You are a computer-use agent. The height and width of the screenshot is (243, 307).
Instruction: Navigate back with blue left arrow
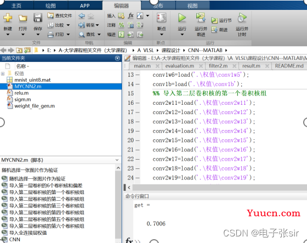[x=82, y=16]
